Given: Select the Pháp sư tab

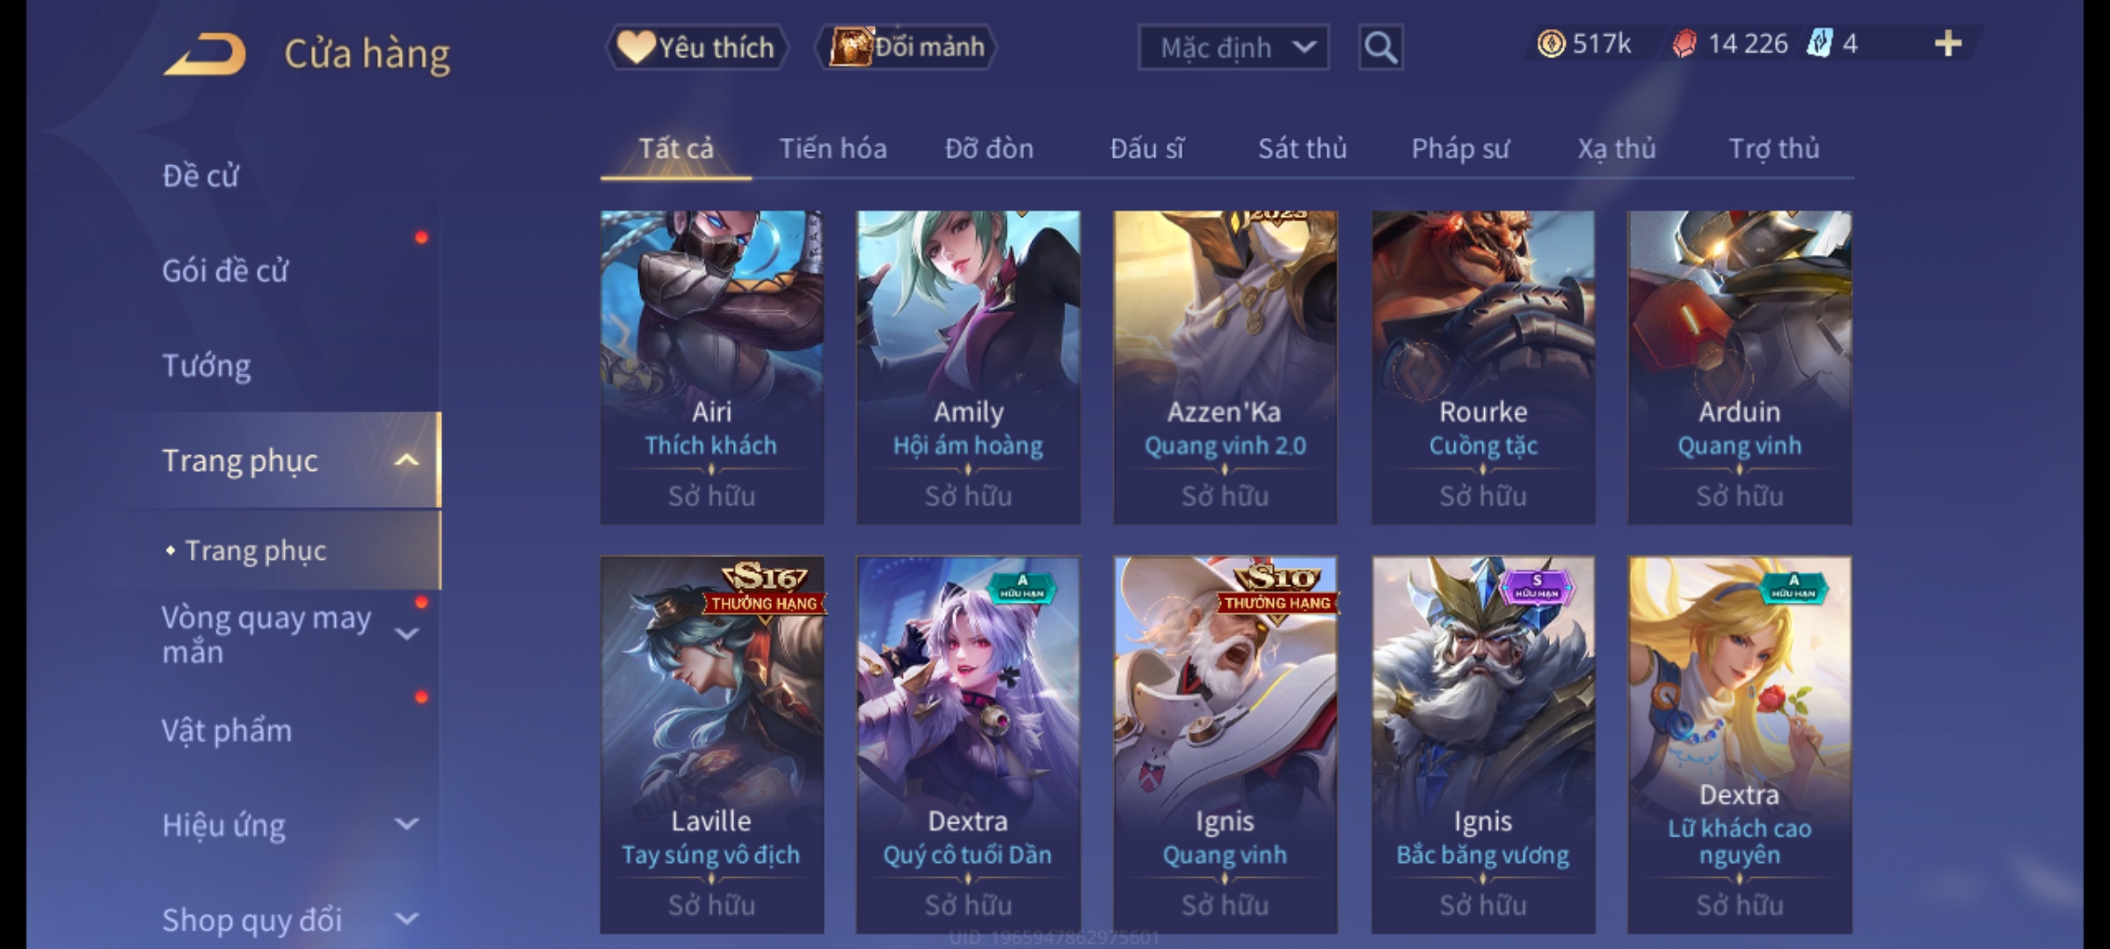Looking at the screenshot, I should 1460,149.
